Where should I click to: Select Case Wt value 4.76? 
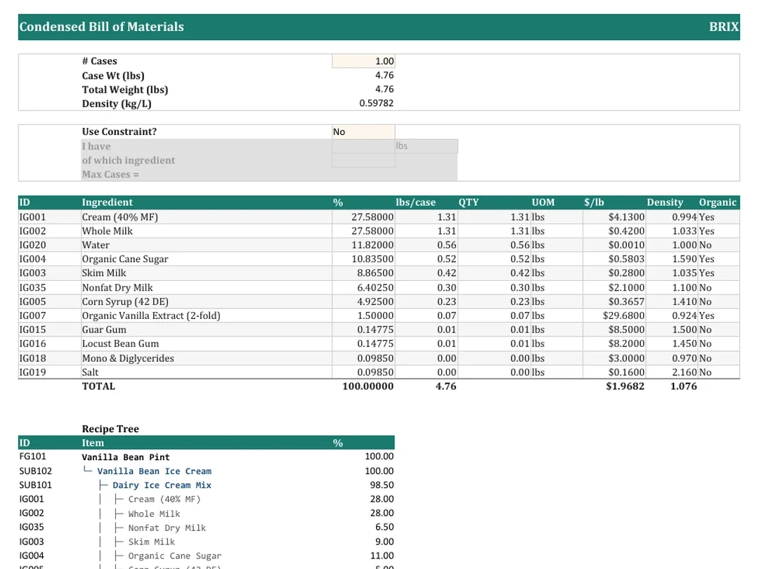point(384,75)
